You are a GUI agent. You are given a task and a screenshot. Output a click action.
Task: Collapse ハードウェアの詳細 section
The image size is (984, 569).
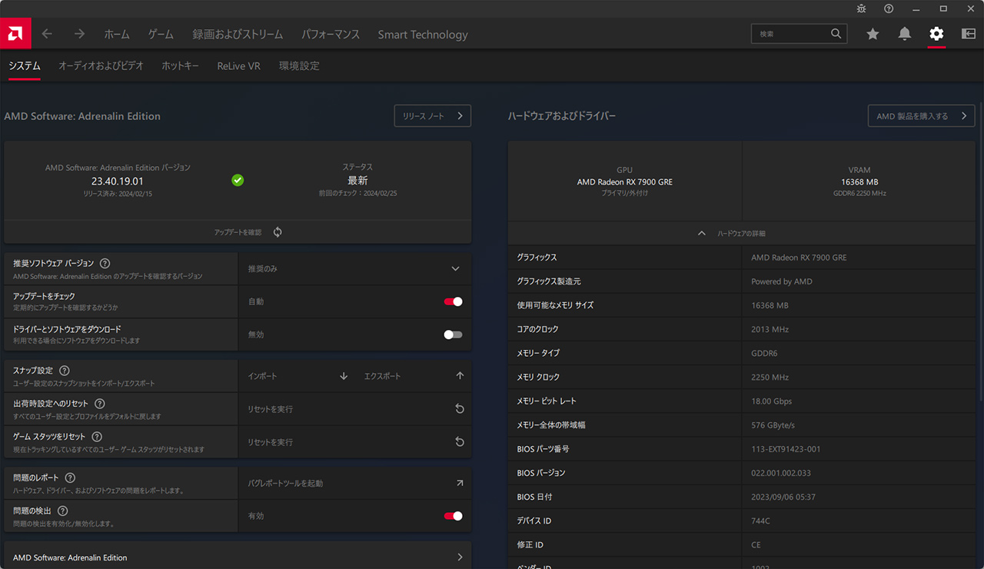(742, 233)
